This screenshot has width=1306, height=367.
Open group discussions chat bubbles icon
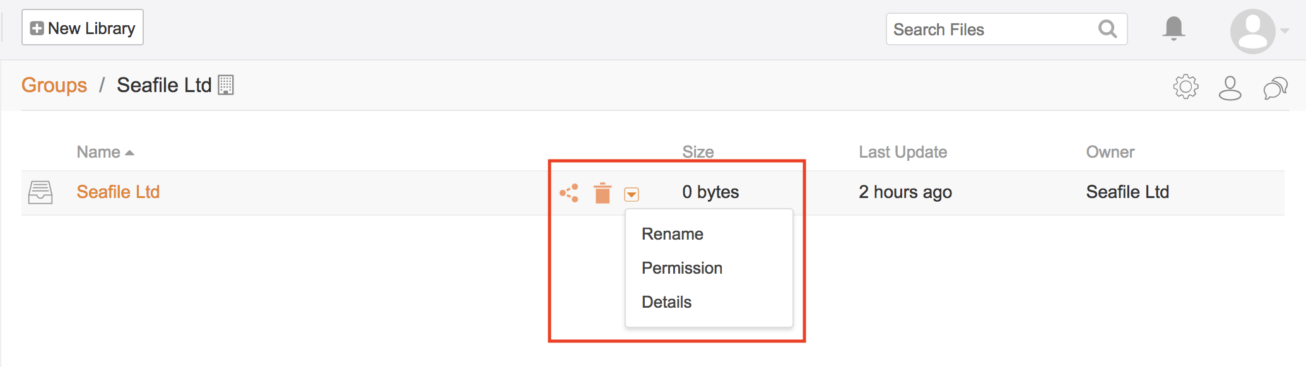click(x=1275, y=88)
